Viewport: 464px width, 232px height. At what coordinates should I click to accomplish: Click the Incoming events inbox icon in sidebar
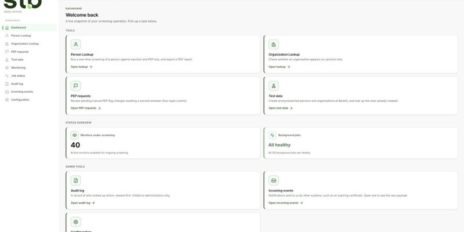(x=7, y=92)
